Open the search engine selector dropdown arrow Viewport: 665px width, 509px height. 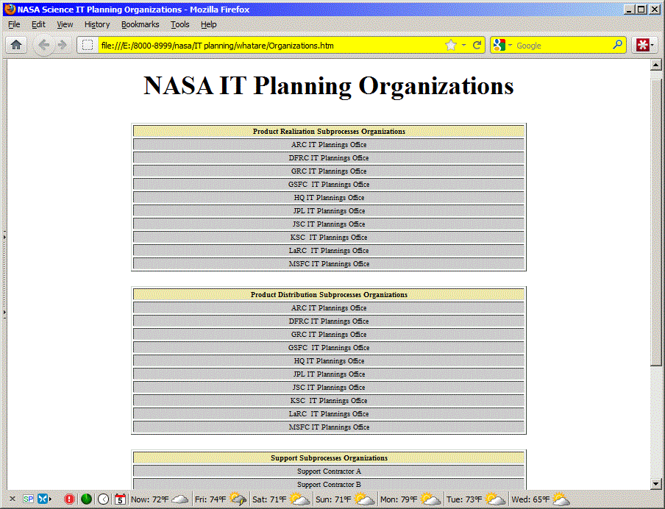pos(511,45)
